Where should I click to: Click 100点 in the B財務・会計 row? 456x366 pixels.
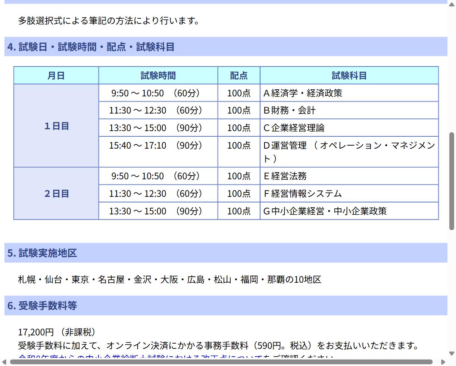[x=239, y=110]
